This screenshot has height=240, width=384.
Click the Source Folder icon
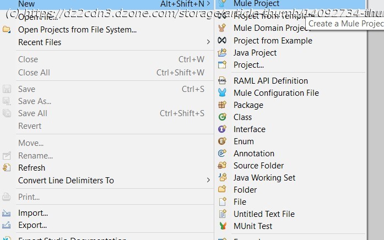tap(222, 165)
